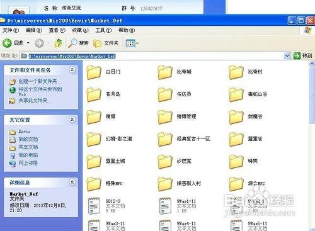
Task: Collapse the 文件和文件夹任务 panel
Action: coord(72,70)
